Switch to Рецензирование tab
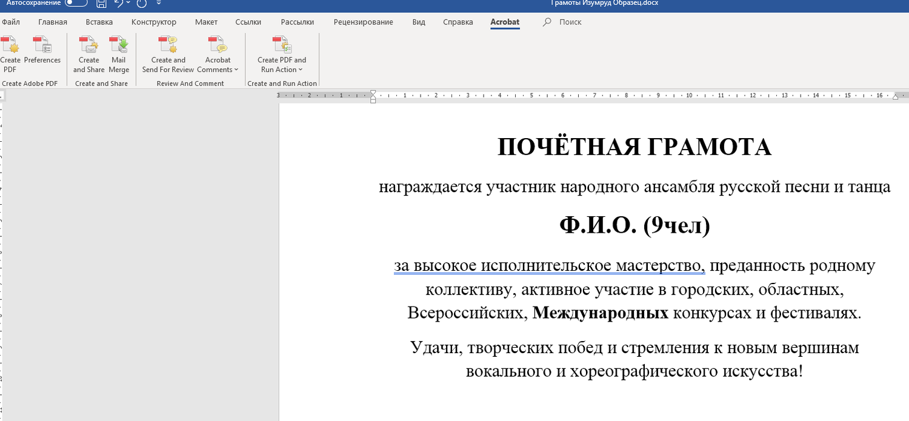Viewport: 909px width, 421px height. point(363,22)
